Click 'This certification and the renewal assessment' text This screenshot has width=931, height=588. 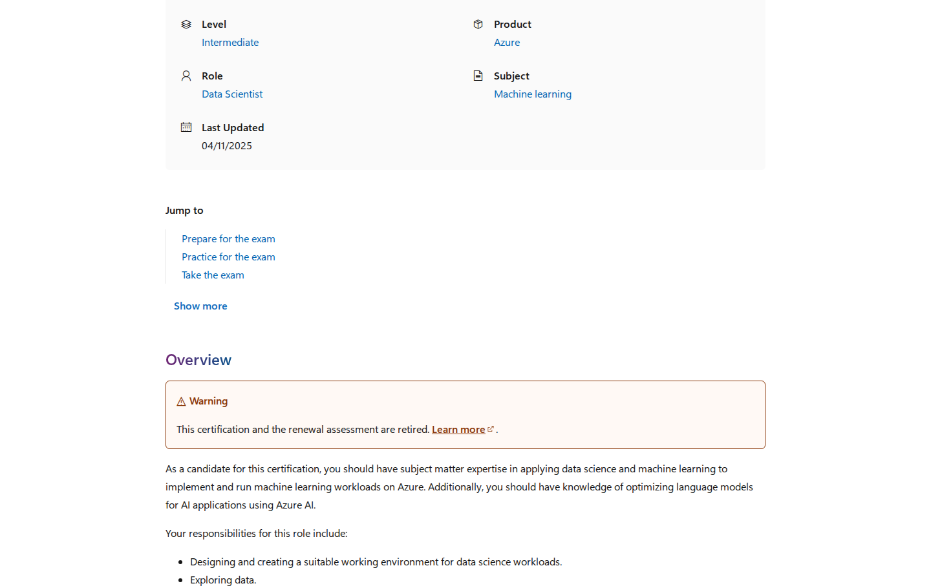click(x=303, y=429)
